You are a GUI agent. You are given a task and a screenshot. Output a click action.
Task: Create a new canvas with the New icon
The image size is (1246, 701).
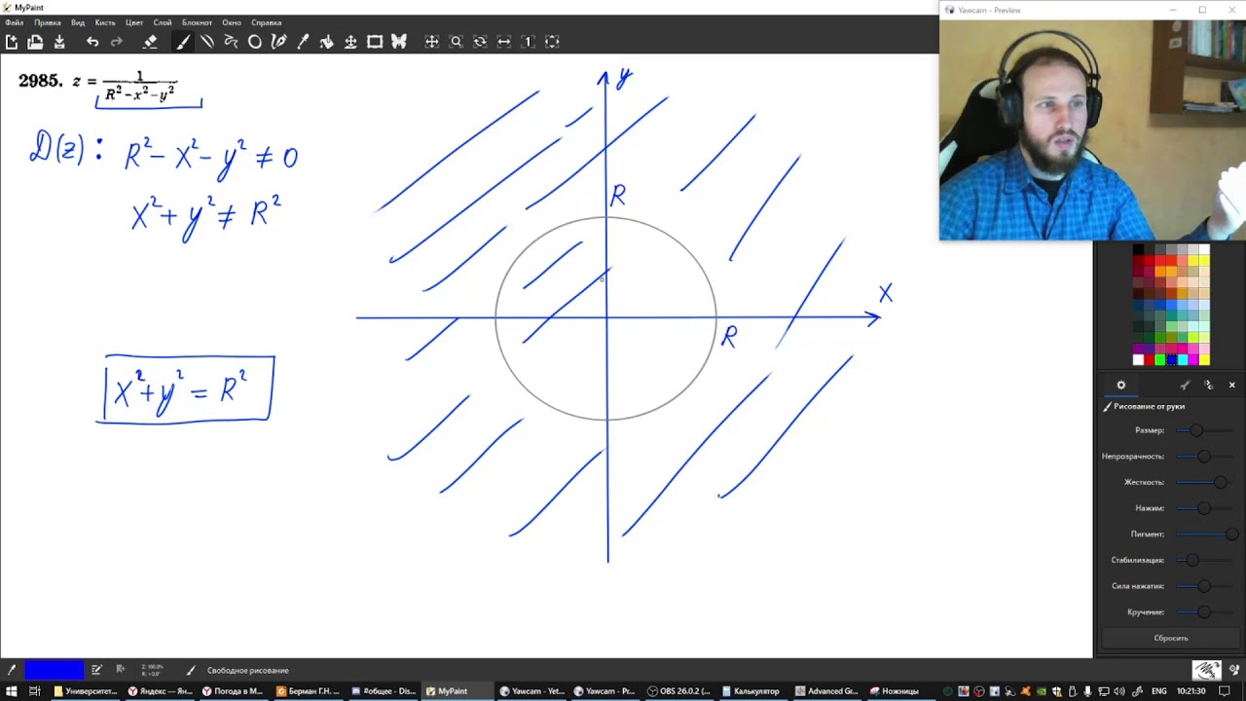(x=12, y=42)
